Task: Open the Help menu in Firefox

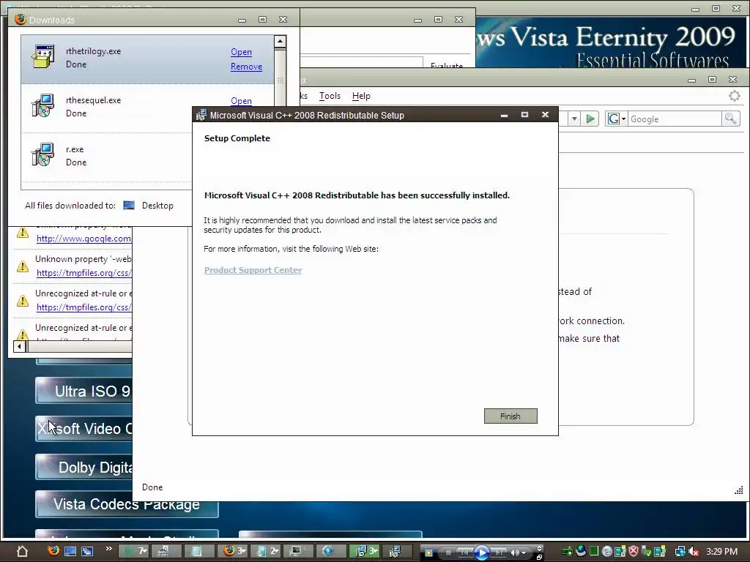Action: (361, 96)
